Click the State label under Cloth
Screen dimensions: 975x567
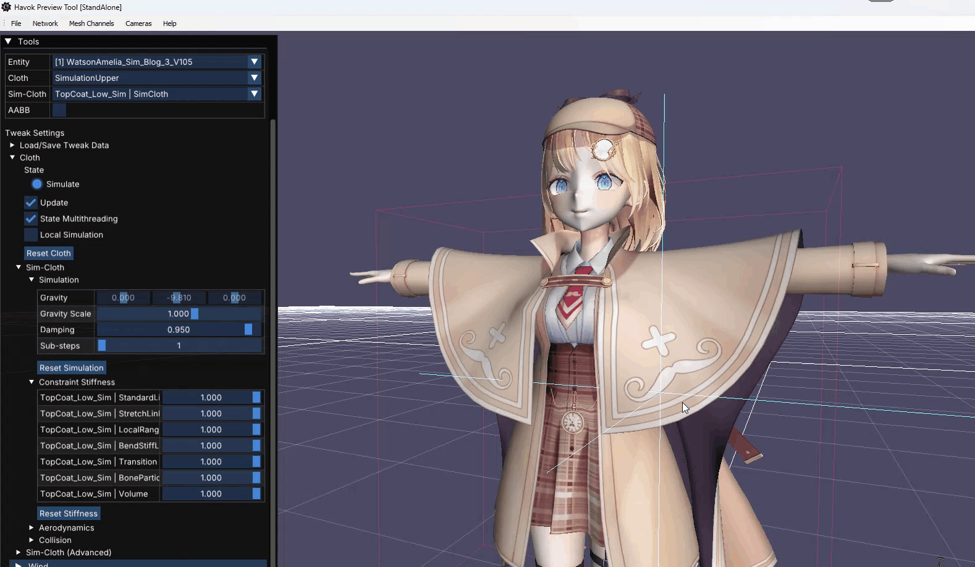34,170
